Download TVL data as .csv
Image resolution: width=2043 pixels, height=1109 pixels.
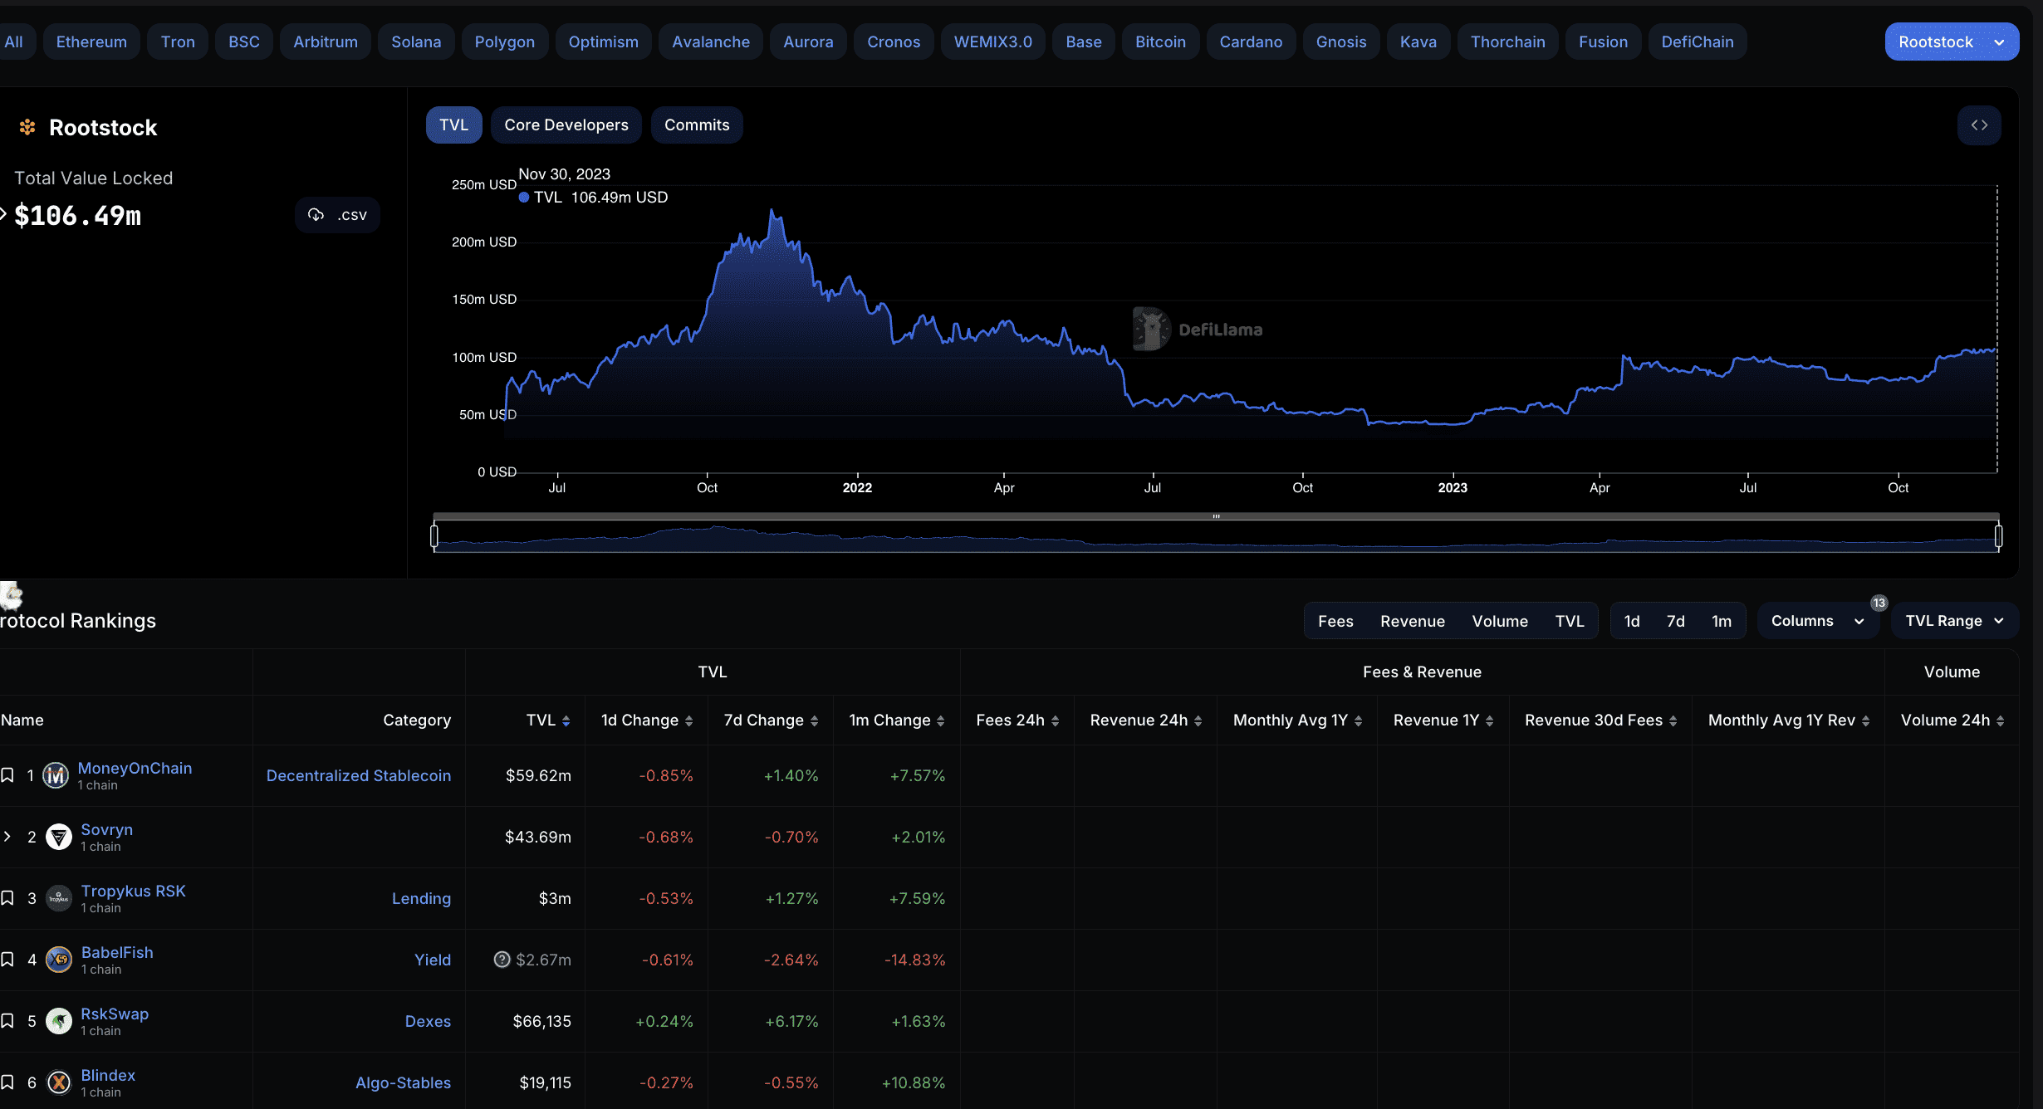pyautogui.click(x=337, y=215)
